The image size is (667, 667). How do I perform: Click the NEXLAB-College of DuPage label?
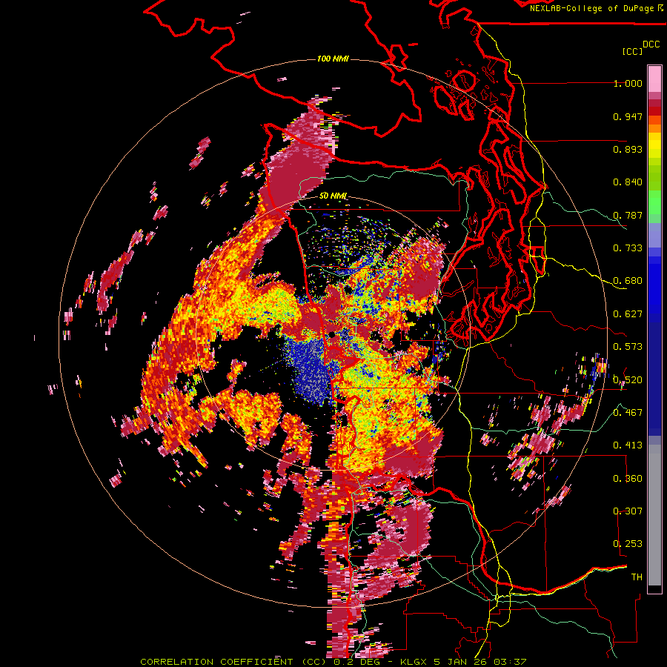(591, 8)
